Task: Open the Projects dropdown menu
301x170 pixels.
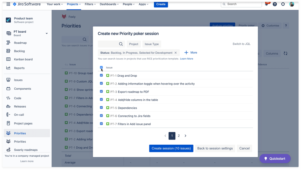Action: [74, 4]
